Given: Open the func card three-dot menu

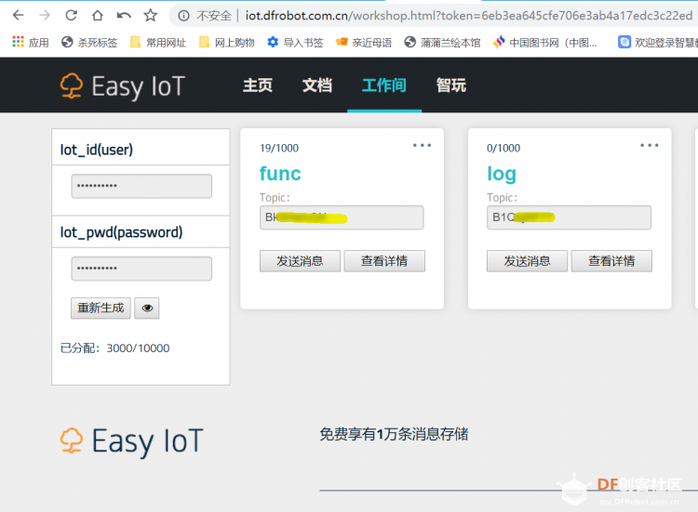Looking at the screenshot, I should [422, 145].
